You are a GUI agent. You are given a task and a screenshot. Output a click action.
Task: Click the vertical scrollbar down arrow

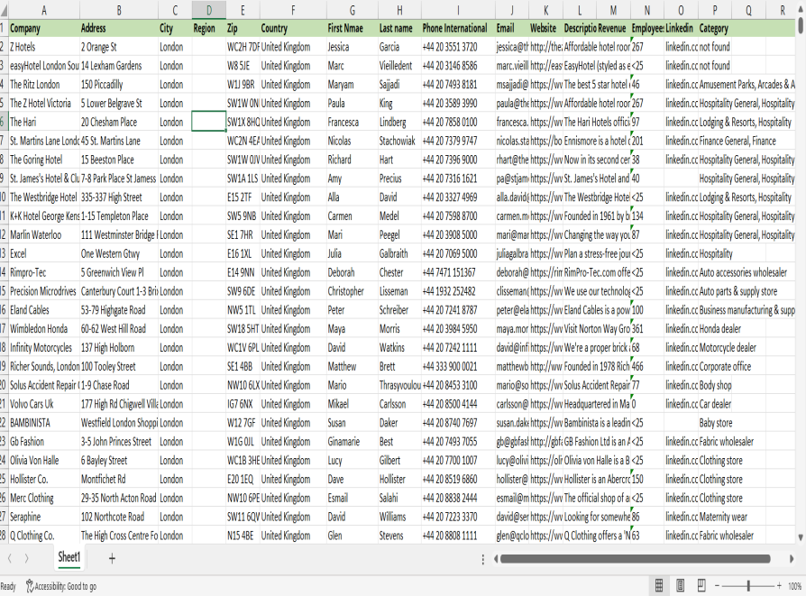(801, 537)
